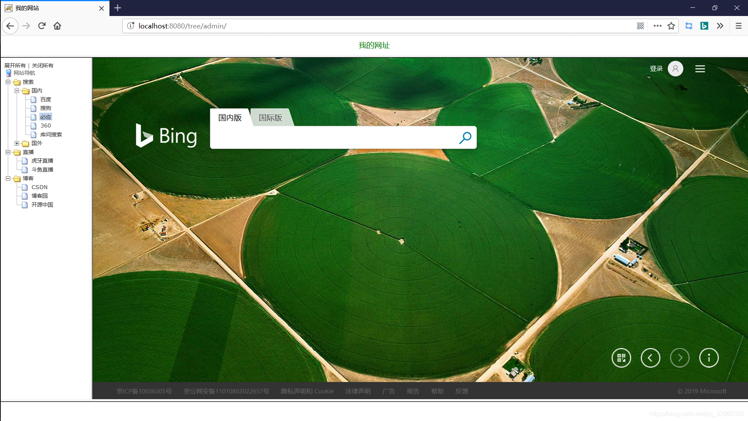Select the 国内版 tab
Image resolution: width=748 pixels, height=421 pixels.
[230, 118]
